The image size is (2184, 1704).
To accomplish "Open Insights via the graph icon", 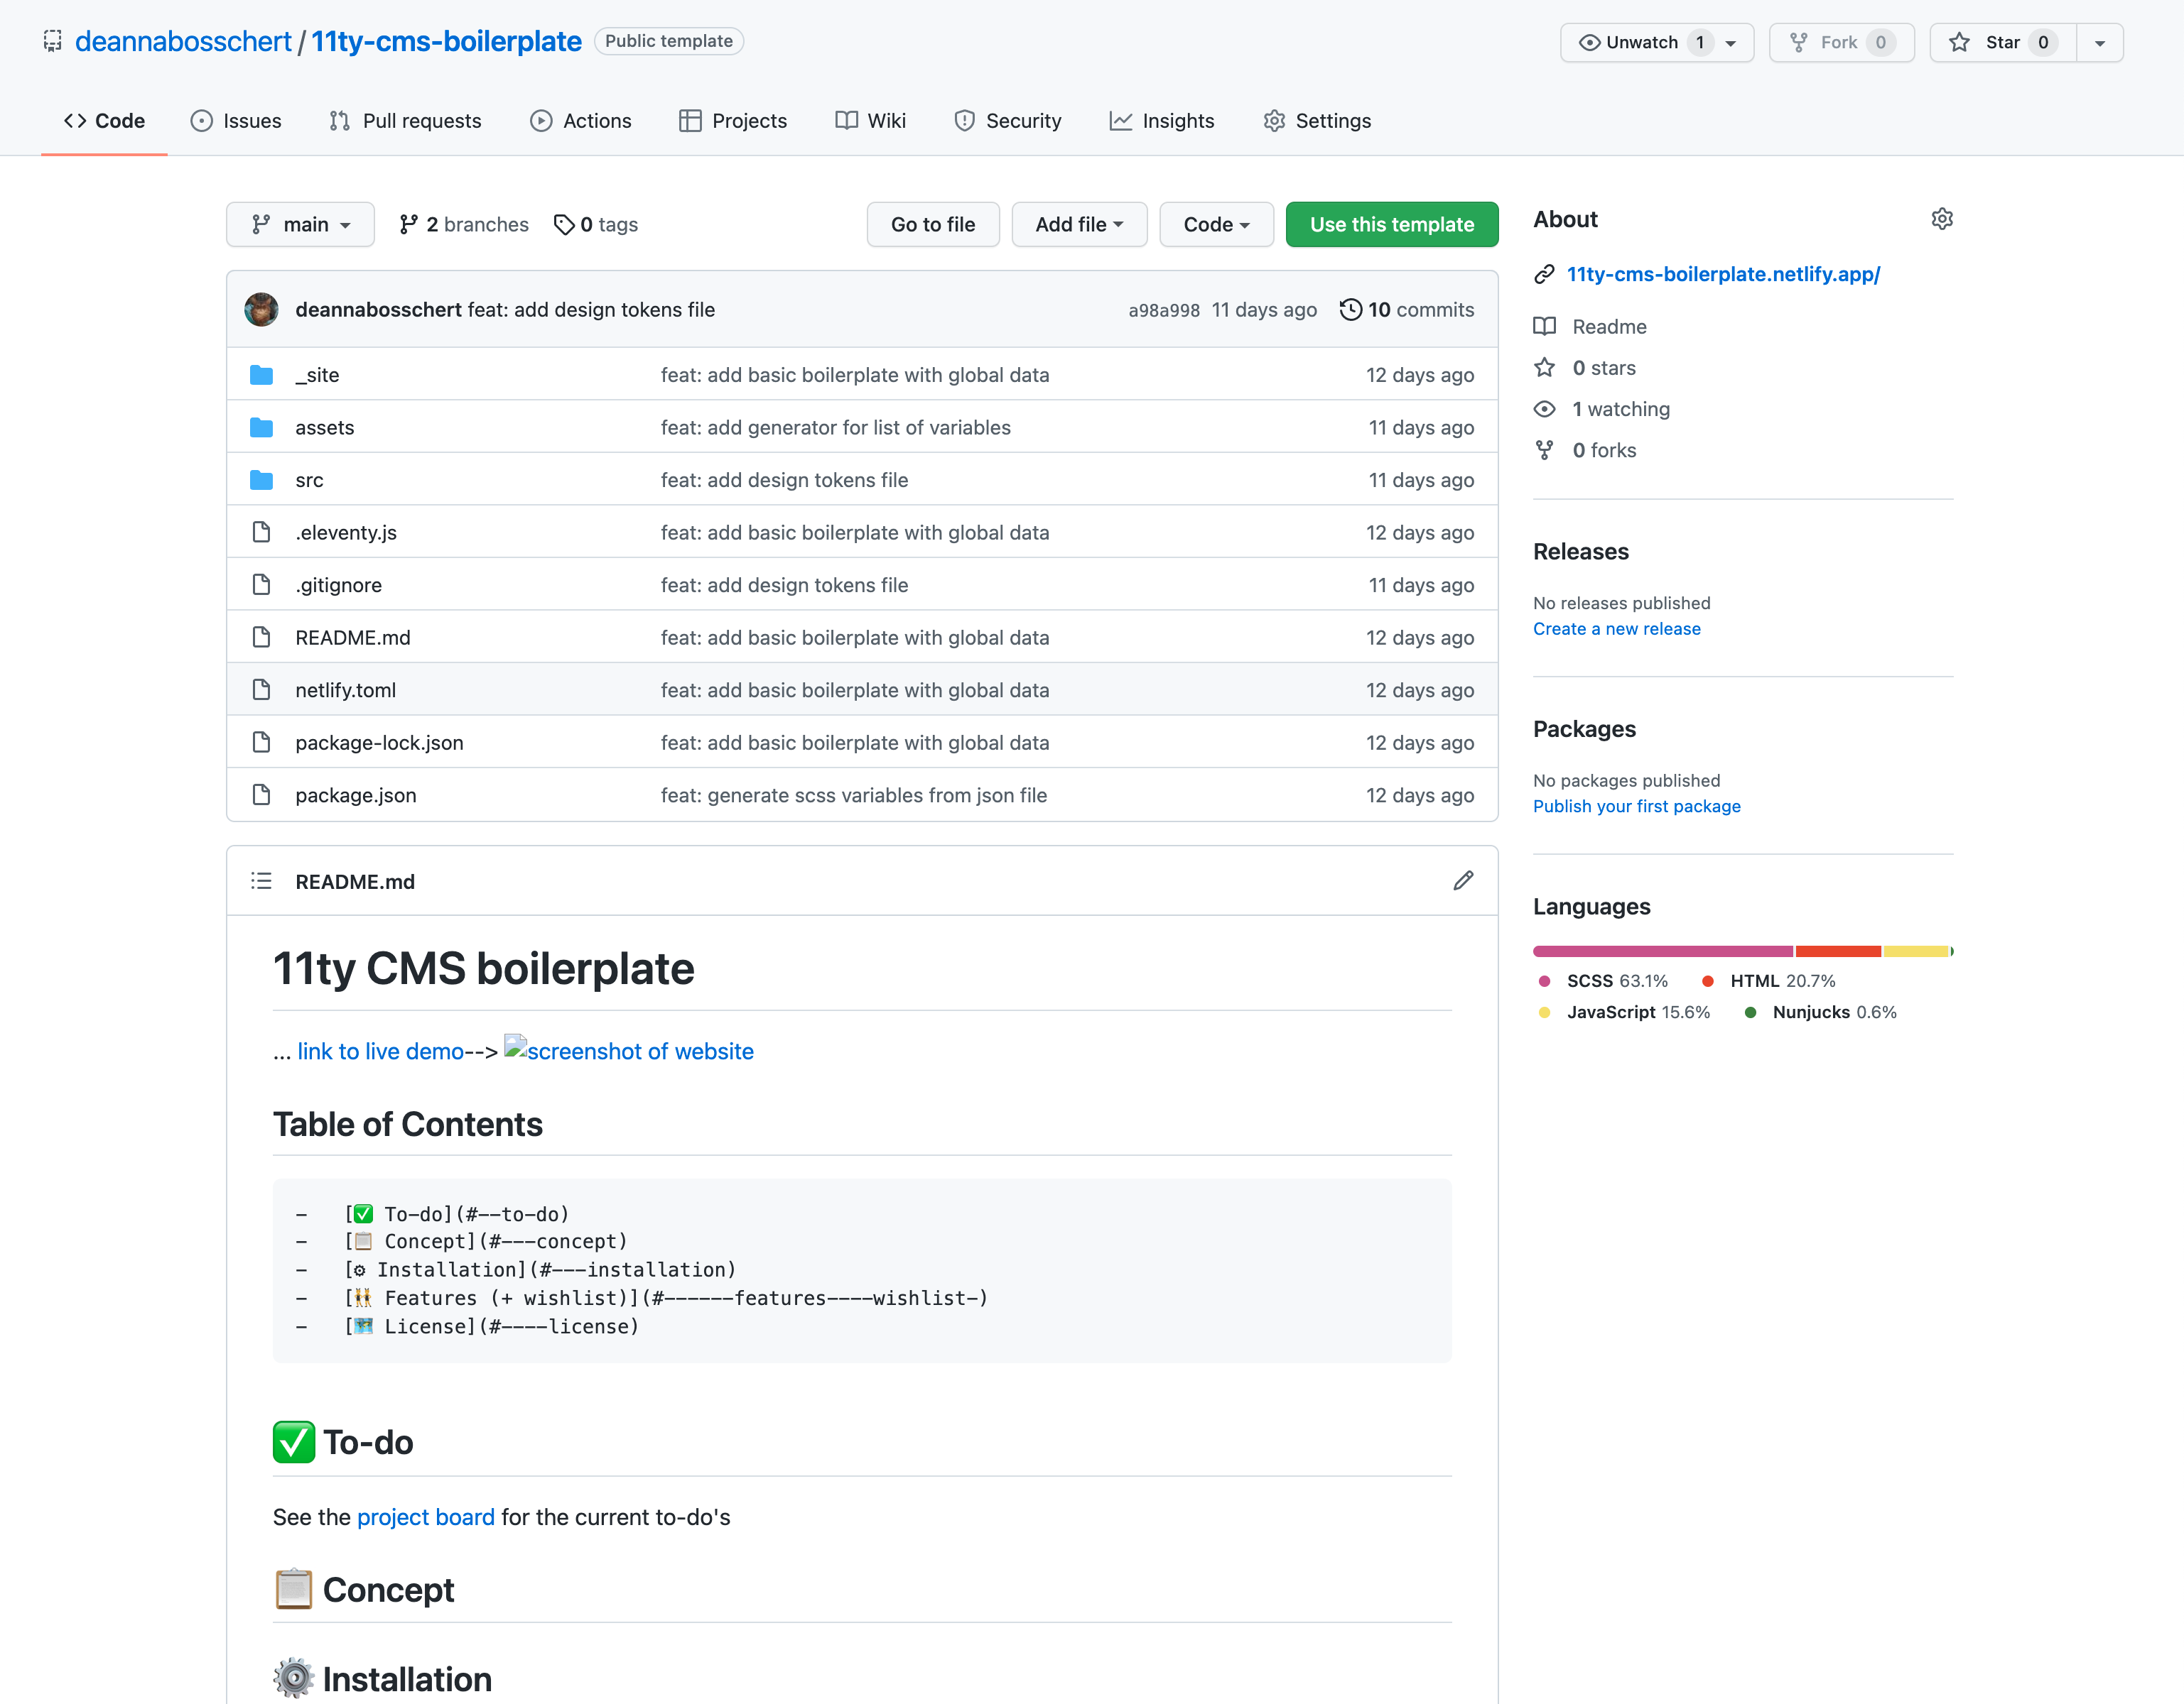I will click(x=1122, y=120).
